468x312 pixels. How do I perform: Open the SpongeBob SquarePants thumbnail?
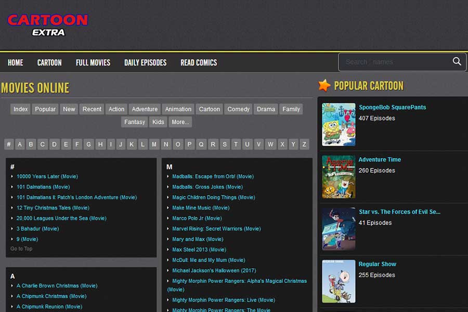339,124
